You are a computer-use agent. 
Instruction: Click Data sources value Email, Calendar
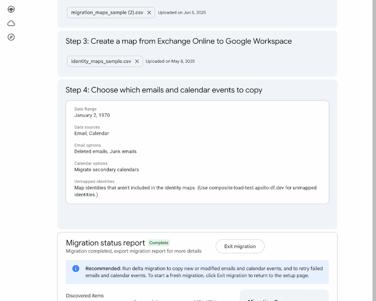point(91,133)
